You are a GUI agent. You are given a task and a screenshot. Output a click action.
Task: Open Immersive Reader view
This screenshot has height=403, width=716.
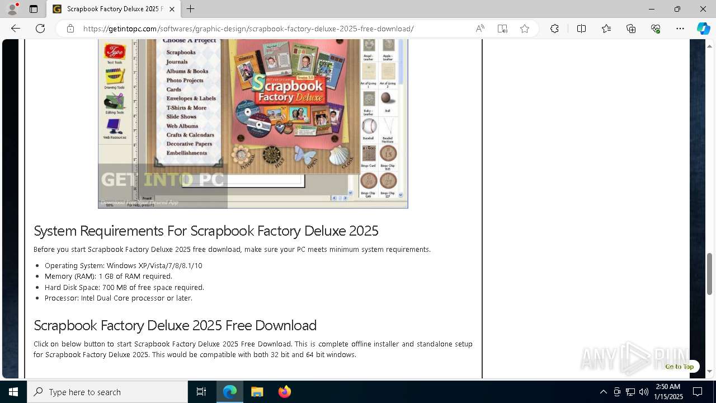pyautogui.click(x=502, y=29)
